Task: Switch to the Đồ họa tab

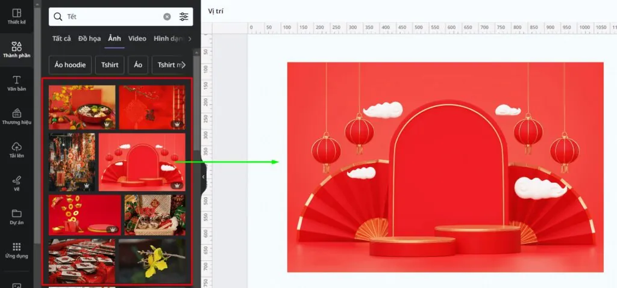Action: click(89, 38)
